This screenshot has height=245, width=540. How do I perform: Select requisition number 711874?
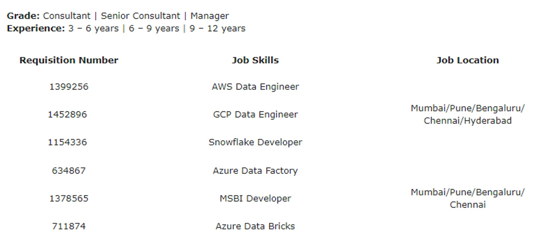pos(69,226)
